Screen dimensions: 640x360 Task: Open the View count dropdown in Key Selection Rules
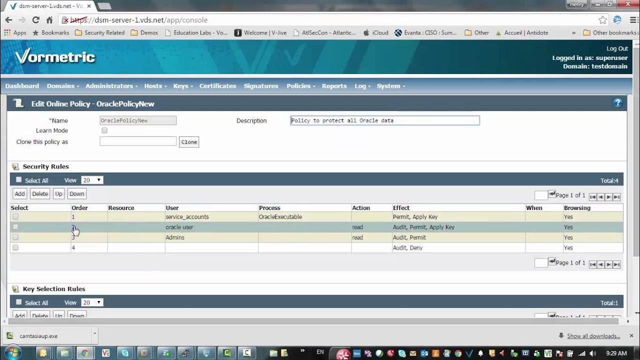[92, 302]
